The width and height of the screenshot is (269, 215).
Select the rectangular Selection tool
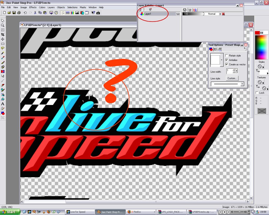click(3, 44)
